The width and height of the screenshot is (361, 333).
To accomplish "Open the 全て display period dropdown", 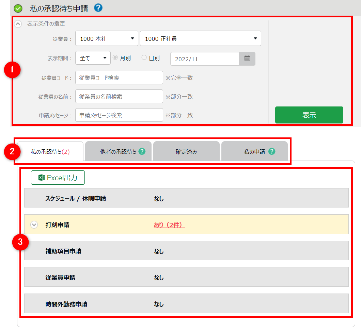I will click(93, 58).
